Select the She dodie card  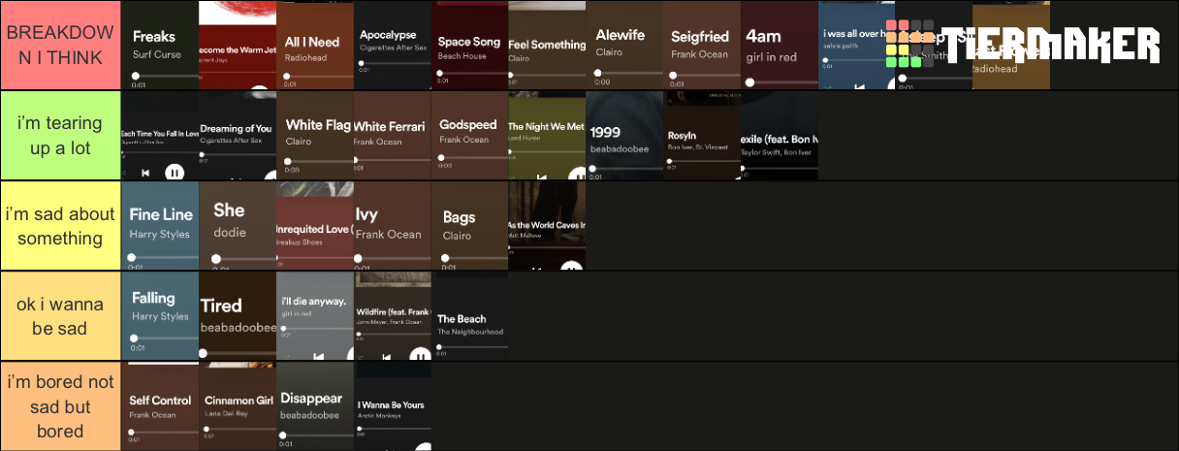point(238,225)
